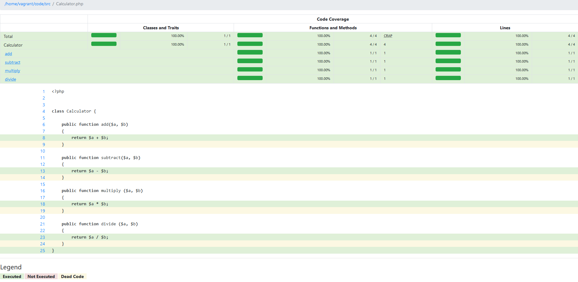Click the Not Executed legend label
The height and width of the screenshot is (282, 578).
tap(41, 276)
